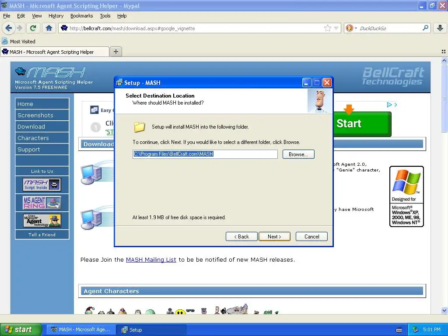Click the Home link in sidebar
Screen dimensions: 448x336
tap(42, 104)
